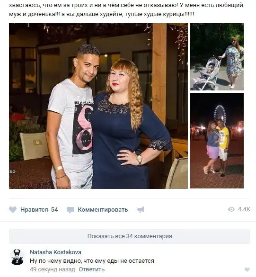
Task: Like Natasha Kostakova's comment with the heart
Action: pyautogui.click(x=247, y=269)
